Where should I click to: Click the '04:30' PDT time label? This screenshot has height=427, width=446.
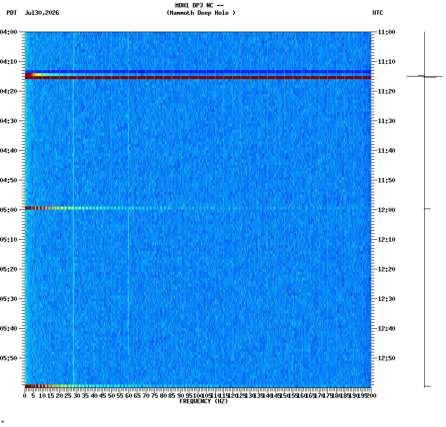click(x=8, y=121)
